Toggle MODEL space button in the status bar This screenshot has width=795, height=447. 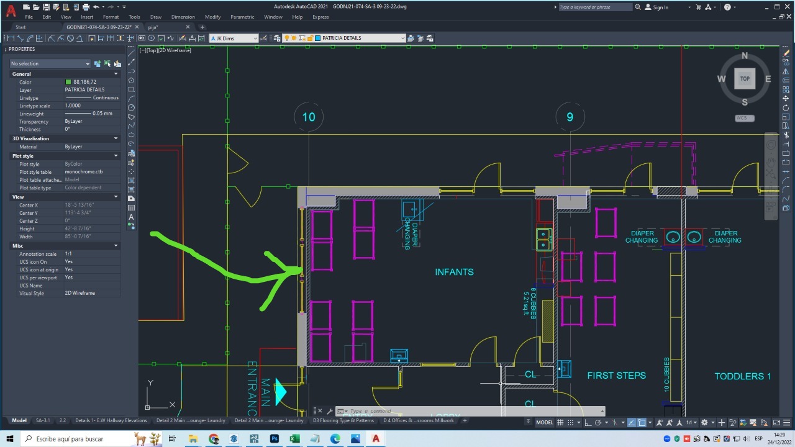pos(545,422)
